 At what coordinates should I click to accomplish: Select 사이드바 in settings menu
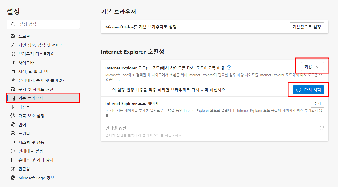click(43, 63)
